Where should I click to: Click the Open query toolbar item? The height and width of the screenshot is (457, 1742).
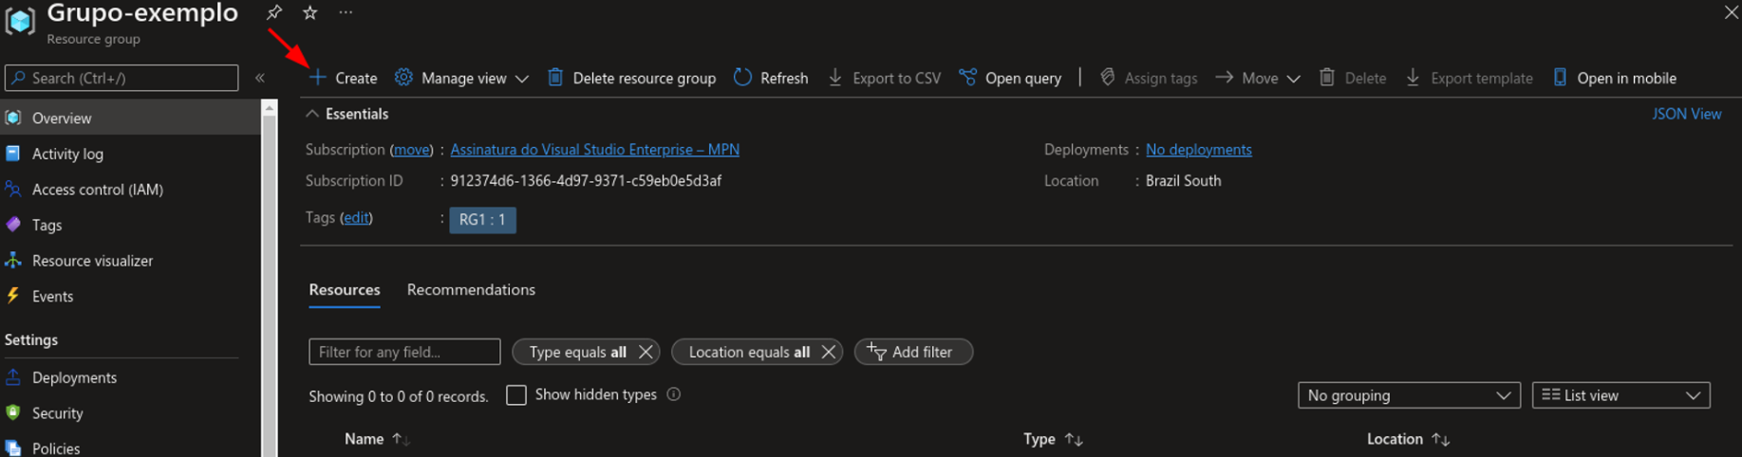click(x=1010, y=78)
